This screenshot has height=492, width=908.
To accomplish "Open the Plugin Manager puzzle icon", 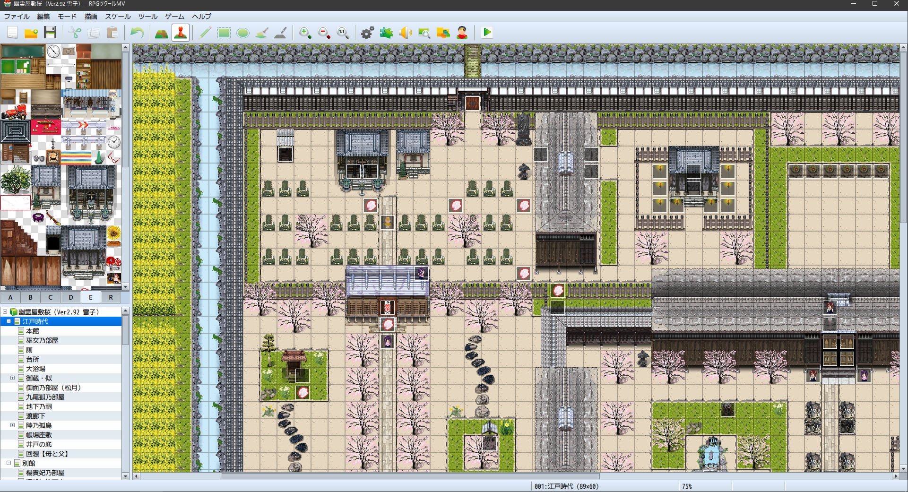I will pos(387,33).
